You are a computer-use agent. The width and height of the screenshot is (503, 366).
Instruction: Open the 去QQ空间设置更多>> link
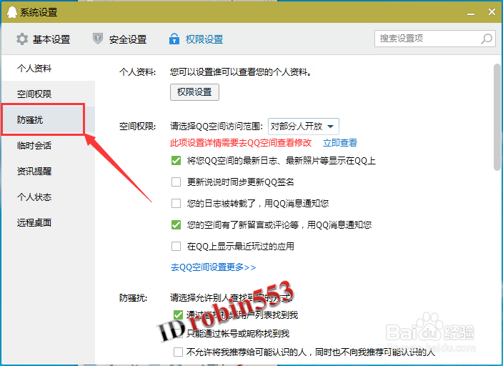tap(213, 267)
